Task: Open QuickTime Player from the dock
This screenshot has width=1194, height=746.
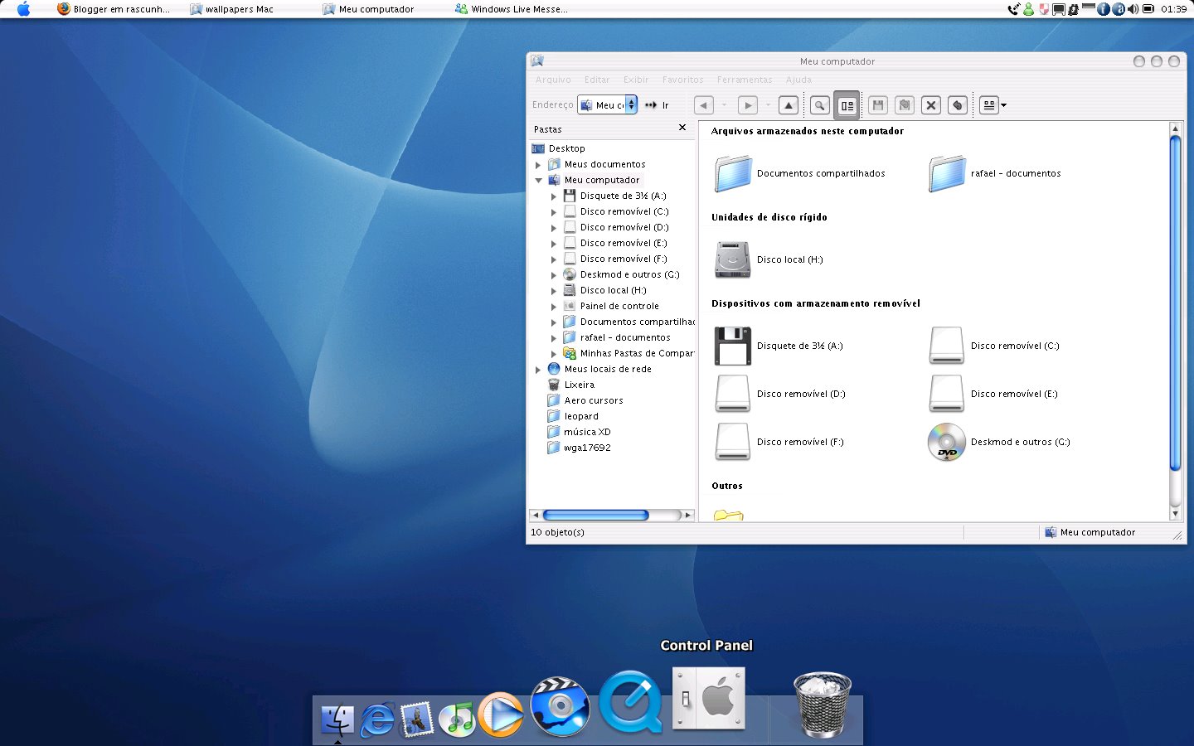Action: pyautogui.click(x=630, y=703)
